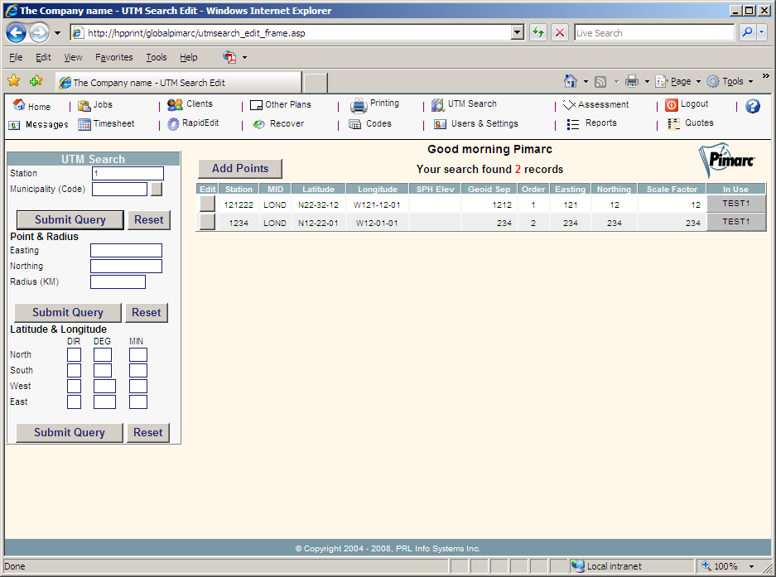Open Users & Settings icon
This screenshot has width=776, height=577.
coord(440,124)
